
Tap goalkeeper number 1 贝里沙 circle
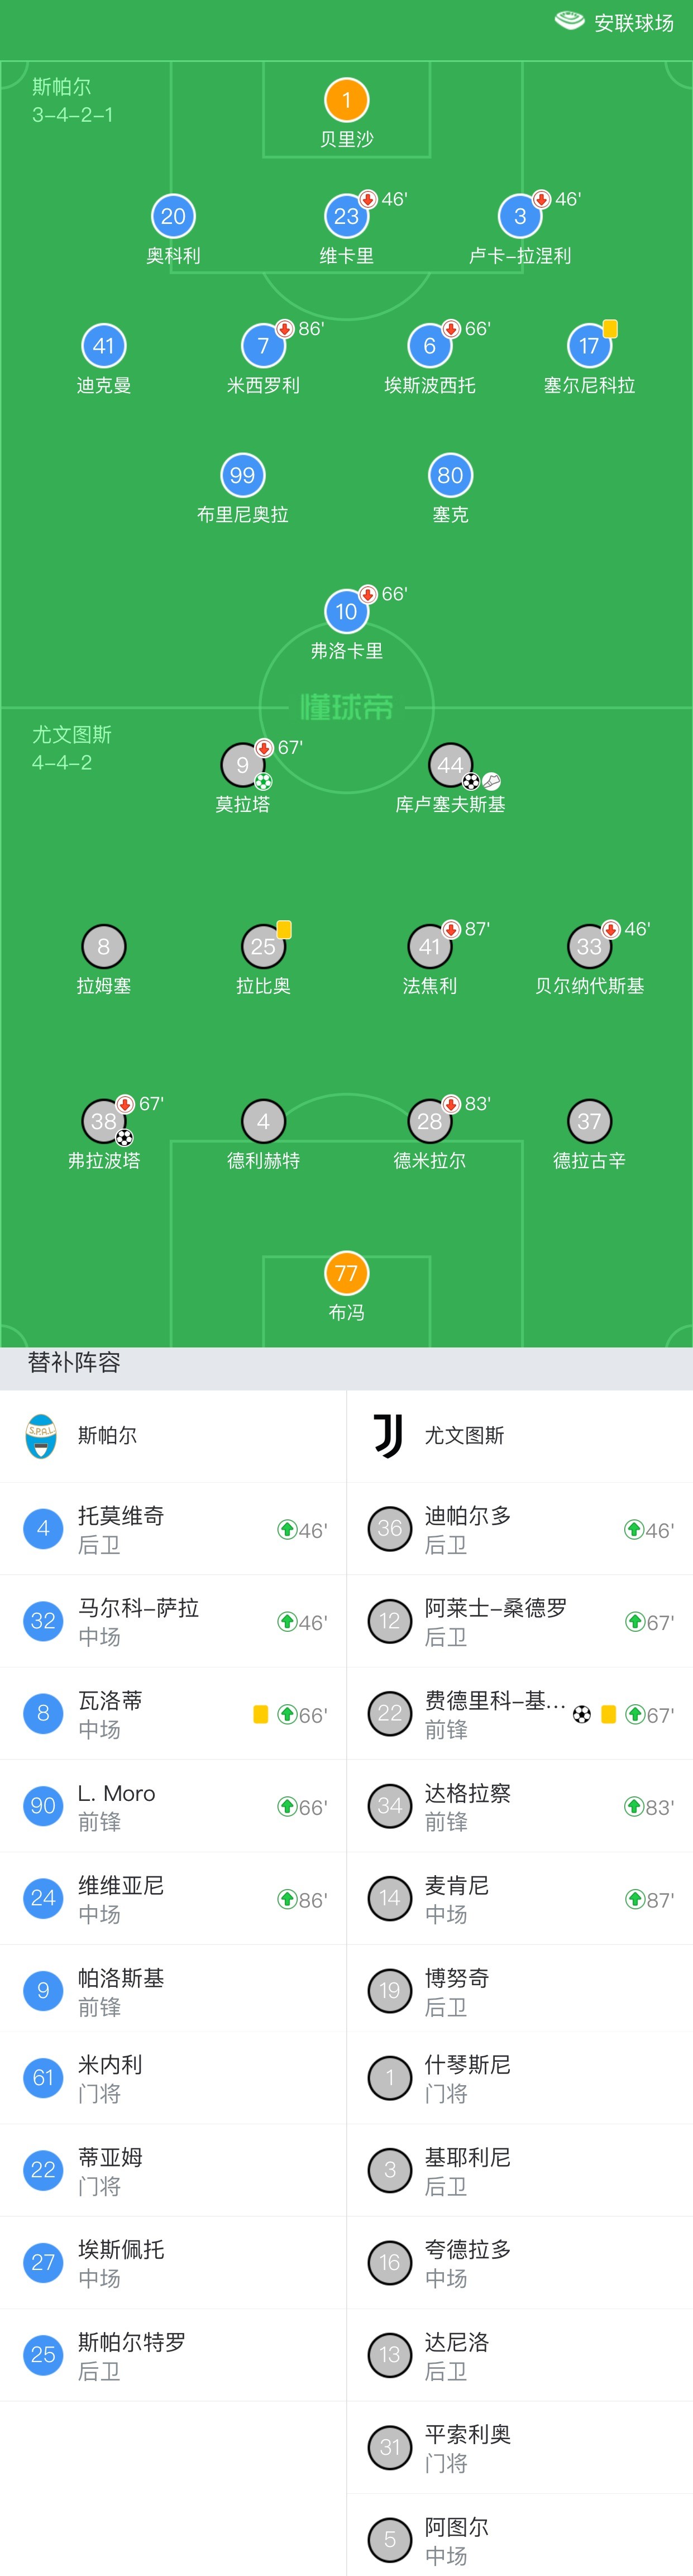(346, 100)
